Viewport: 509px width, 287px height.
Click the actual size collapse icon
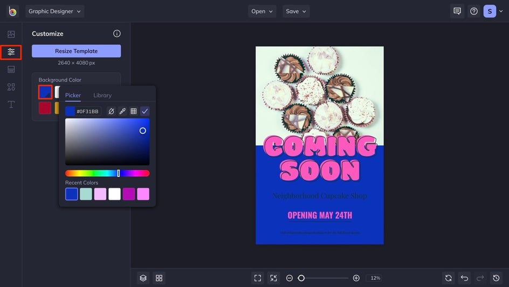click(274, 278)
